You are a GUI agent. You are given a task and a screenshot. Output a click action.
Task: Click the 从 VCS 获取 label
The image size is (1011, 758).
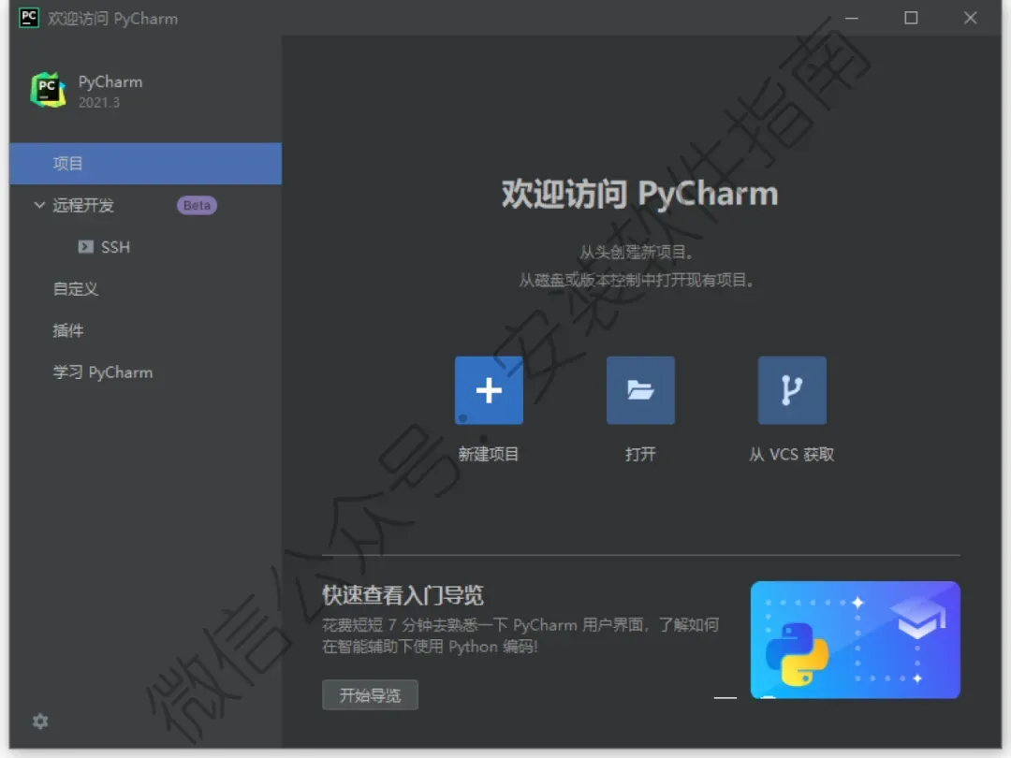792,455
